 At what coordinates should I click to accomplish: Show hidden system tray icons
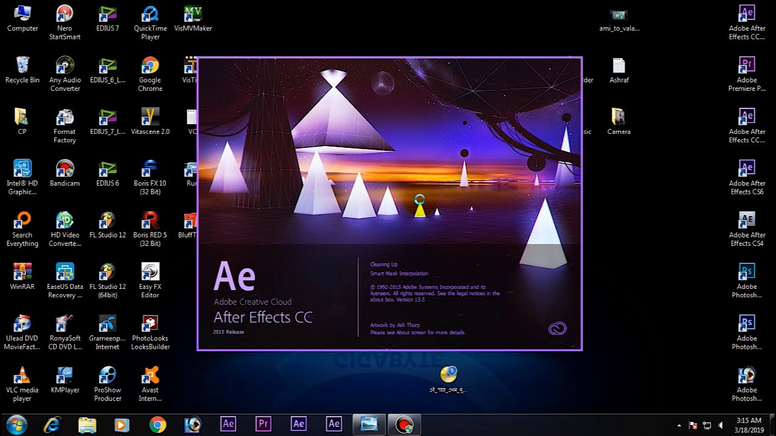click(x=679, y=425)
